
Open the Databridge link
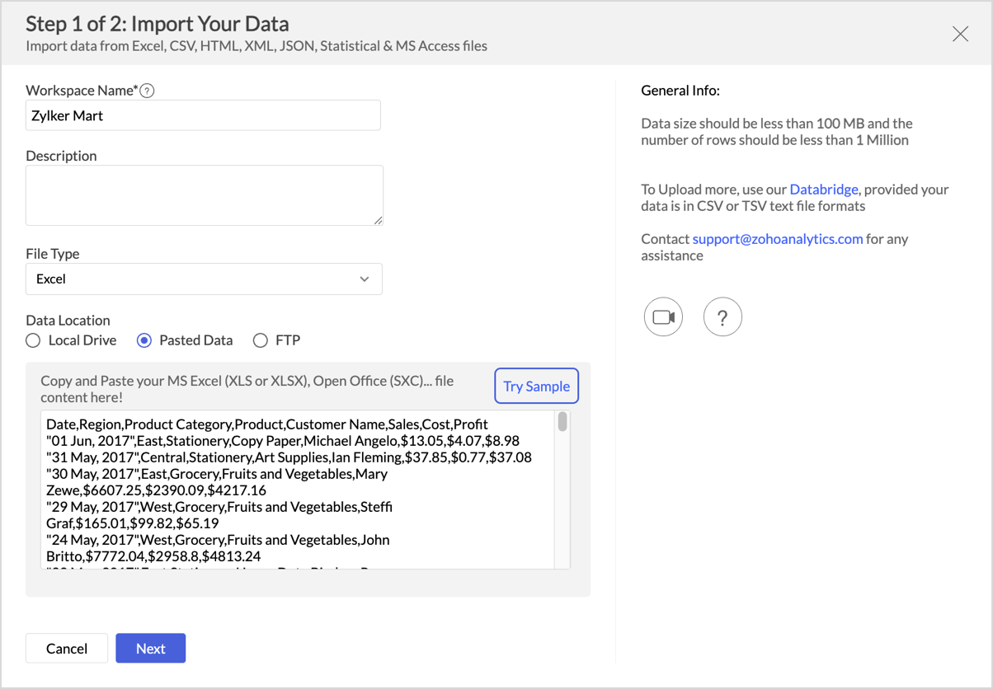824,190
